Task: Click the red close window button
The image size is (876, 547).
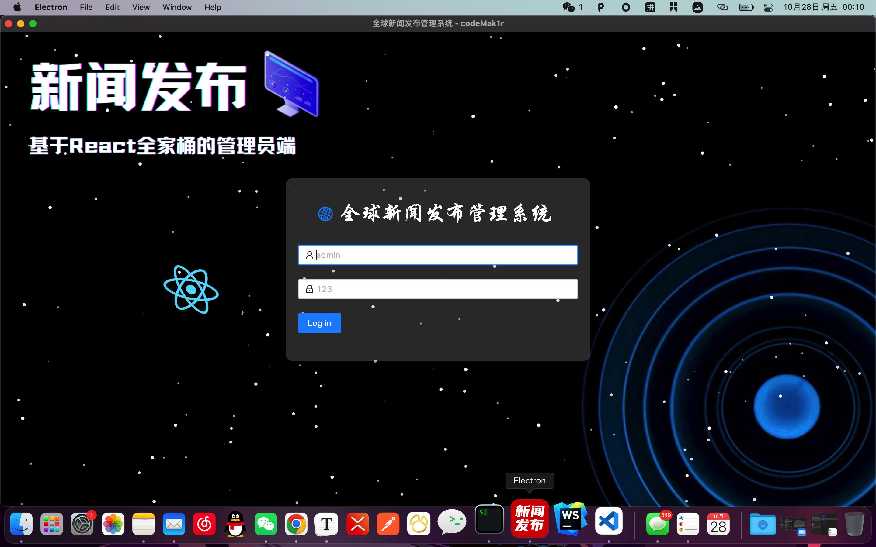Action: 9,24
